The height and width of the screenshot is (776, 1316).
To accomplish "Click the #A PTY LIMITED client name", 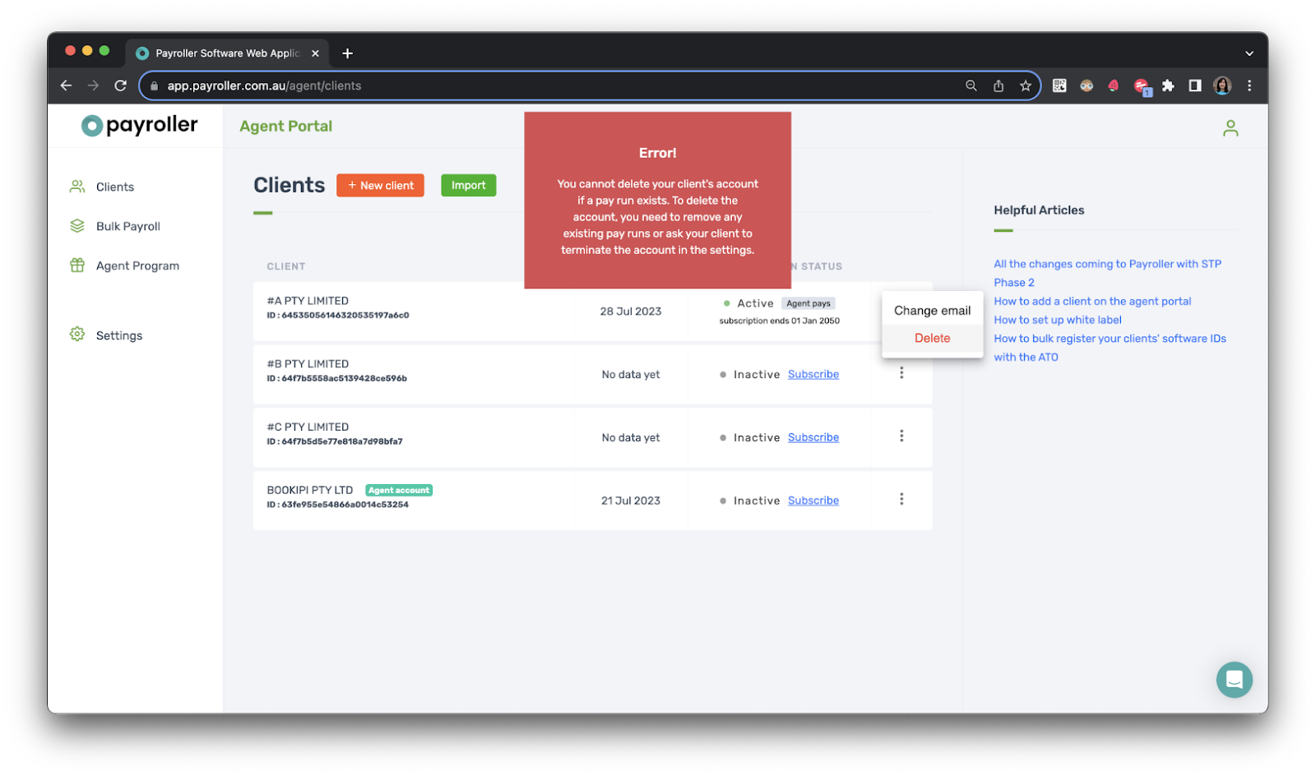I will click(x=308, y=301).
